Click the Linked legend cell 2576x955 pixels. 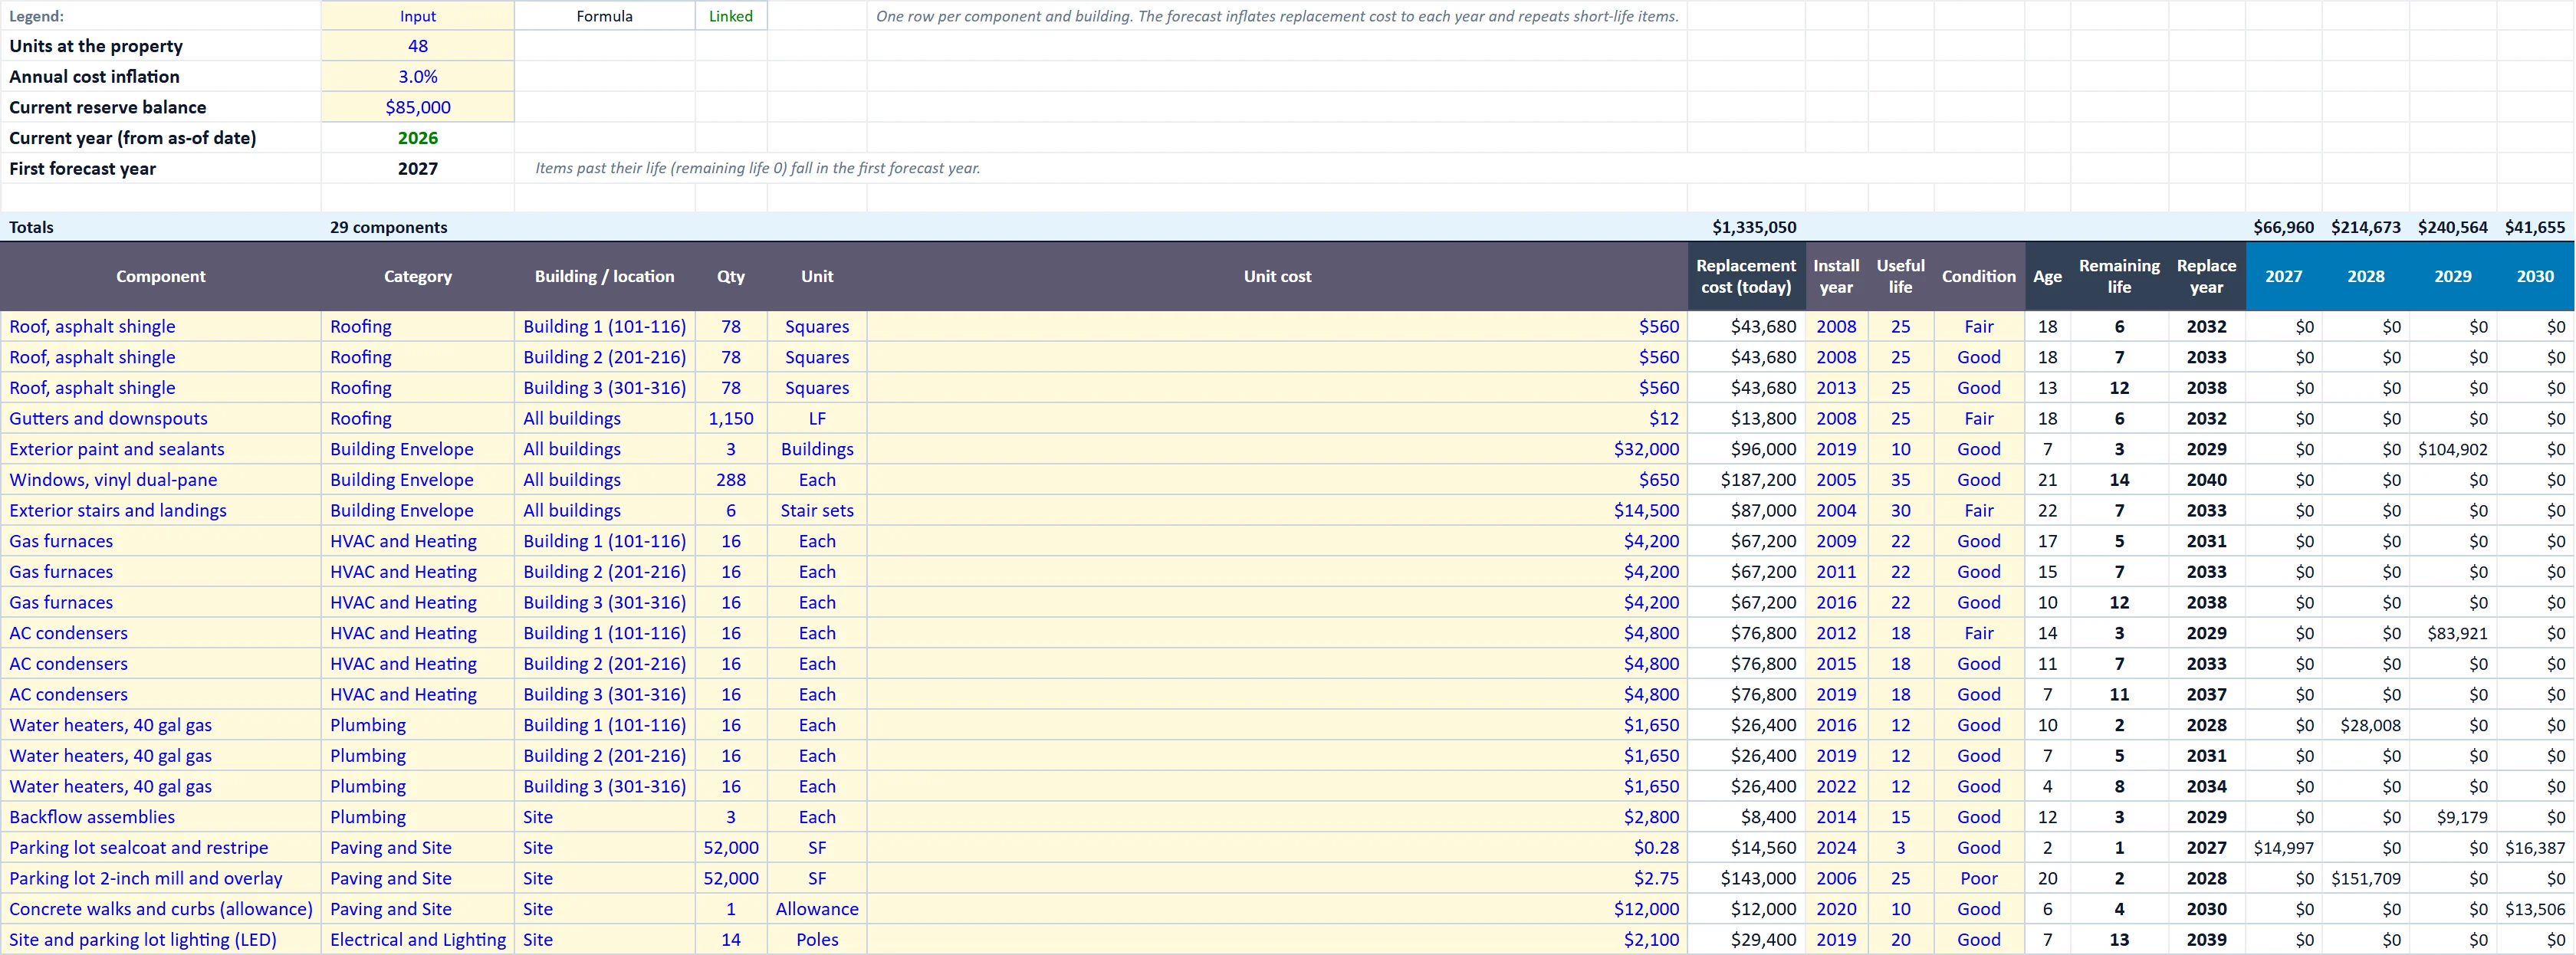pos(731,16)
